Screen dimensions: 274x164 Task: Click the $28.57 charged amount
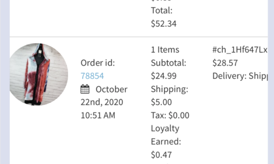coord(225,63)
